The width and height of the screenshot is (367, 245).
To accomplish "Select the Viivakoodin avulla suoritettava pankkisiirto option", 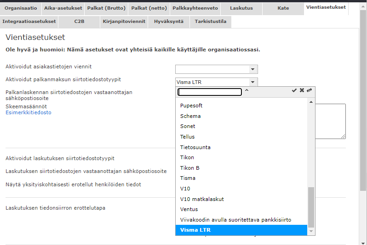I will (x=235, y=220).
